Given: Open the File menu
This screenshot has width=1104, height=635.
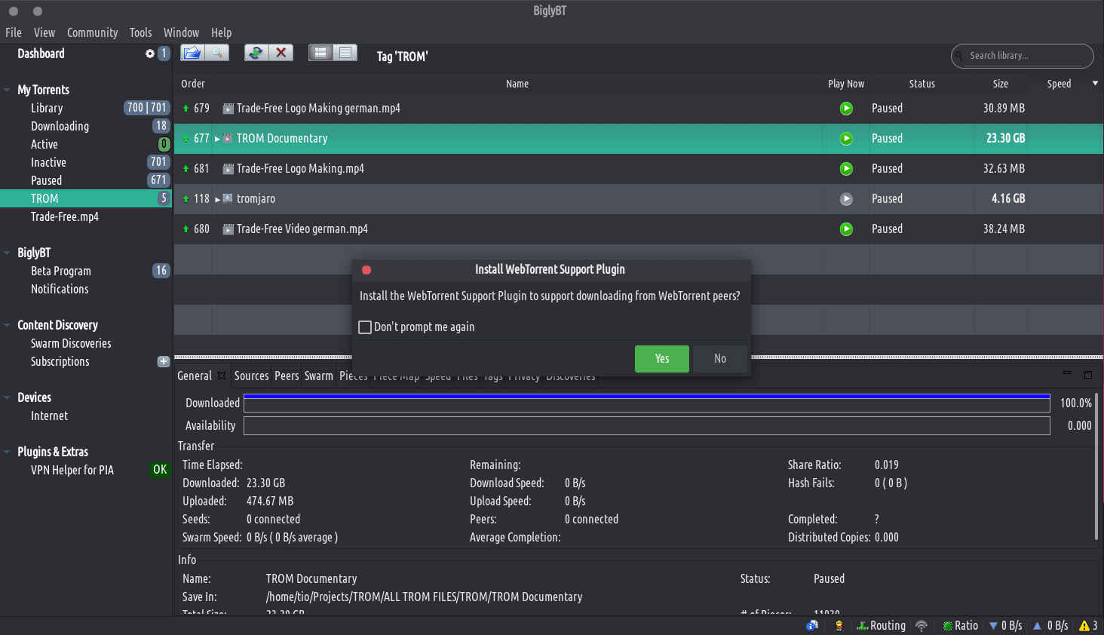Looking at the screenshot, I should tap(14, 32).
